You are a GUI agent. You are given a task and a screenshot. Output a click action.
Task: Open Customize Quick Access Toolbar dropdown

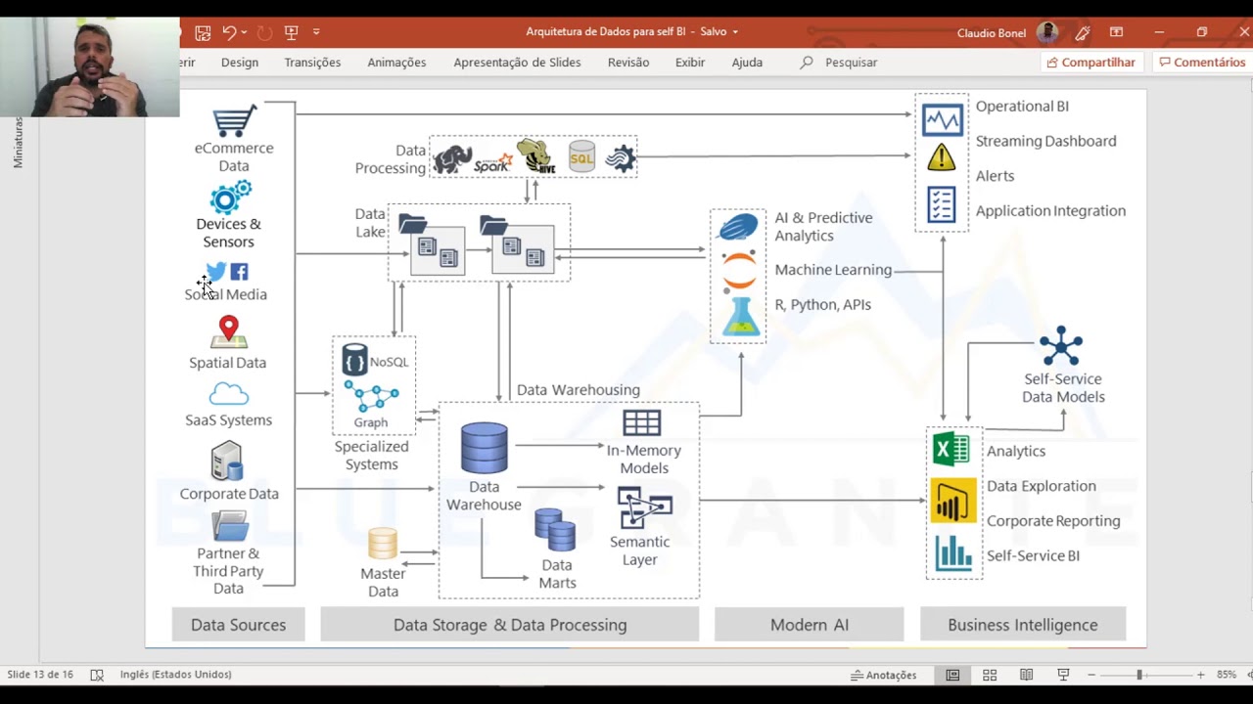[316, 32]
